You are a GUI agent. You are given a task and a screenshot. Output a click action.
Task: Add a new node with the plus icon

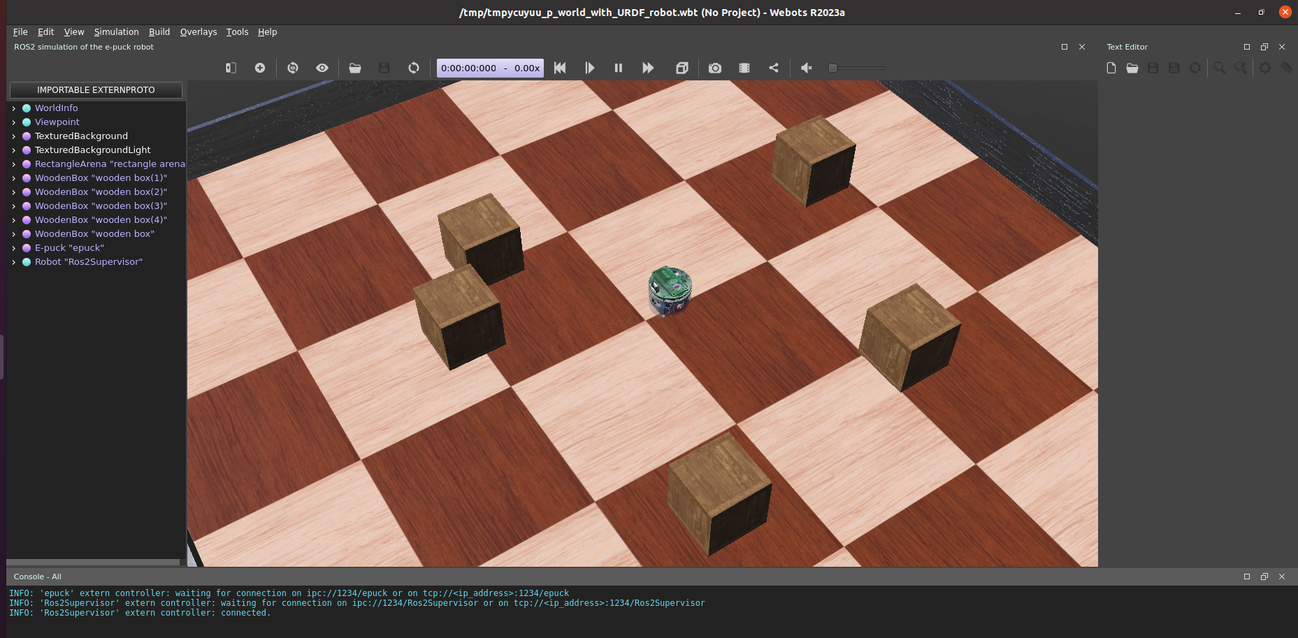[x=259, y=68]
